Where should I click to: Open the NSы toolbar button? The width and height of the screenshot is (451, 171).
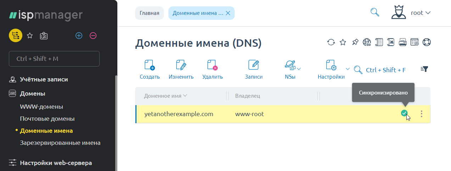290,69
